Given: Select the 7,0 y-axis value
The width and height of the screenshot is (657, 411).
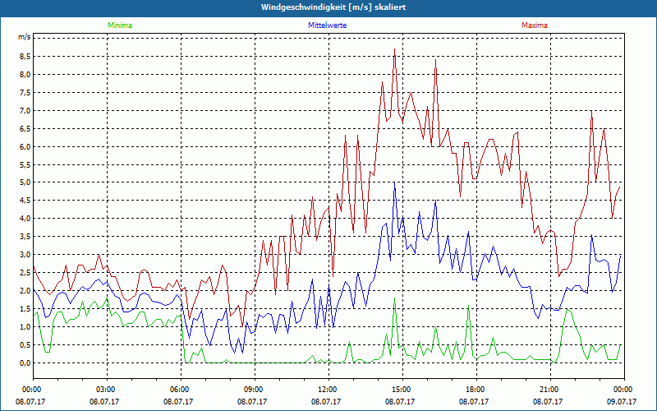Looking at the screenshot, I should [25, 111].
